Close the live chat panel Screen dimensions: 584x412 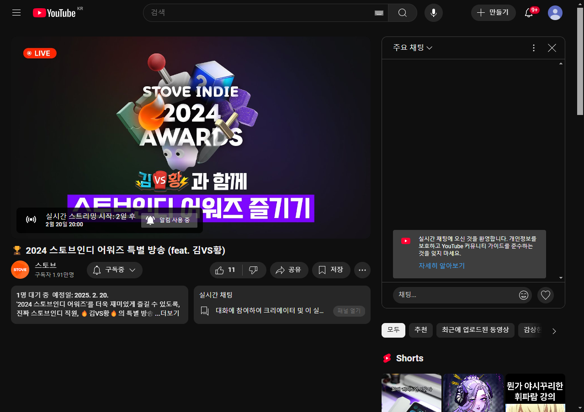[552, 48]
